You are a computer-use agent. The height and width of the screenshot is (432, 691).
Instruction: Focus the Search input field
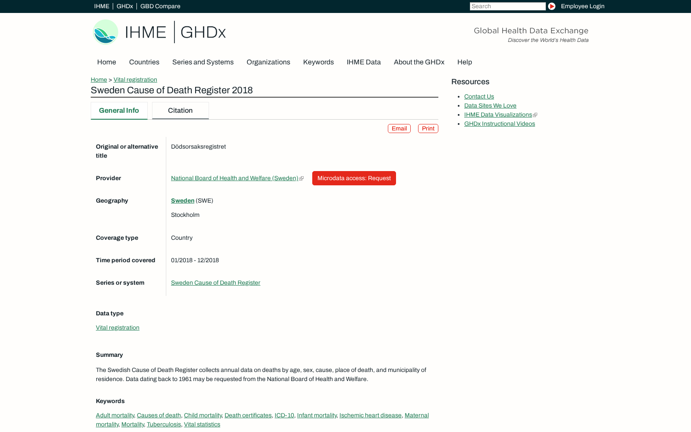pos(507,6)
